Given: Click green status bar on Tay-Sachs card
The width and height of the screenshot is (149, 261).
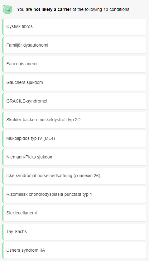Looking at the screenshot, I should click(x=3, y=232).
